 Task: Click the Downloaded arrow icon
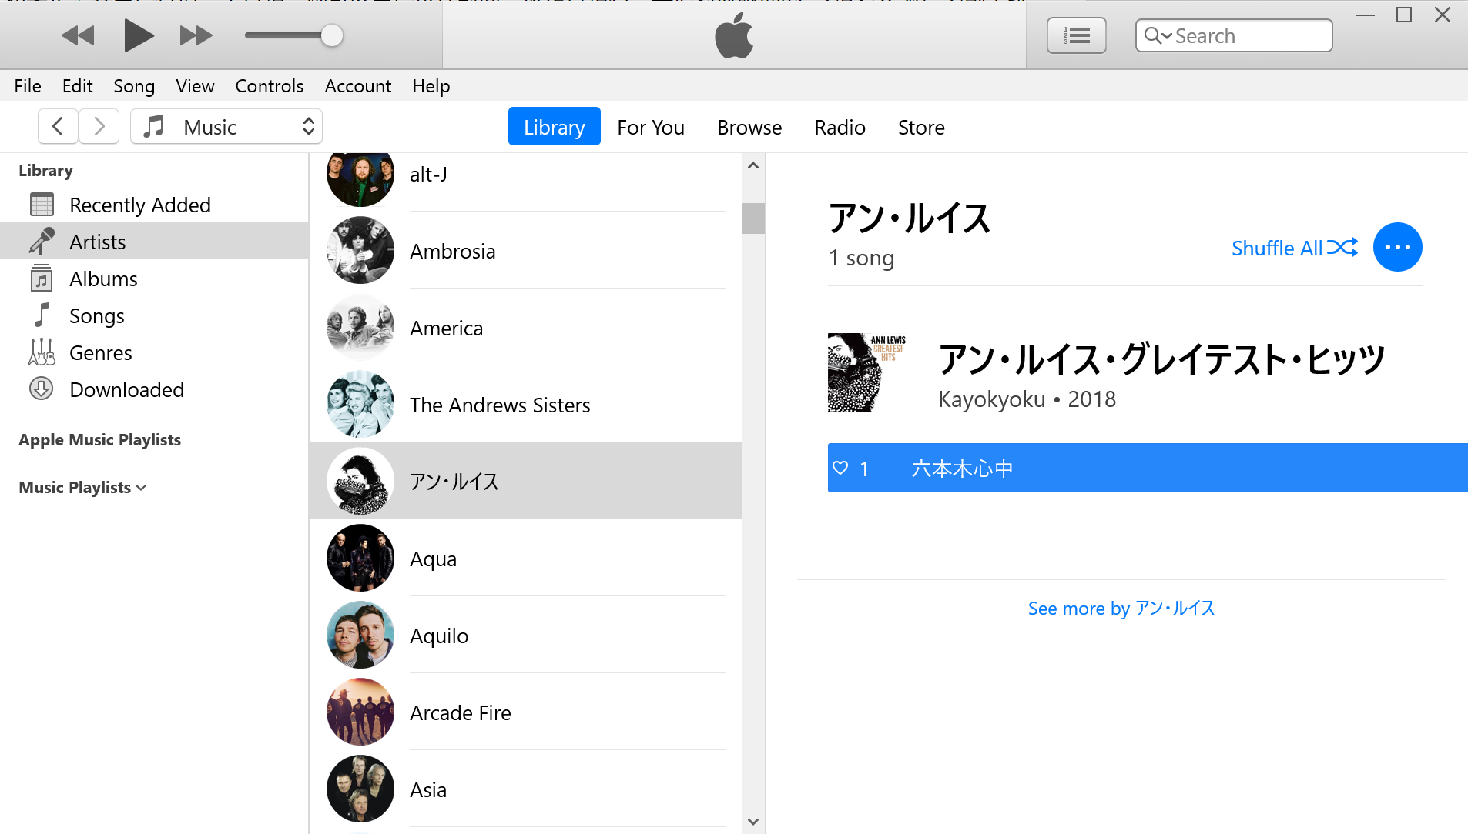tap(42, 389)
